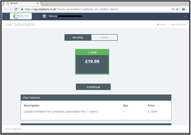Open a new browser tab
This screenshot has height=135, width=191.
point(45,4)
